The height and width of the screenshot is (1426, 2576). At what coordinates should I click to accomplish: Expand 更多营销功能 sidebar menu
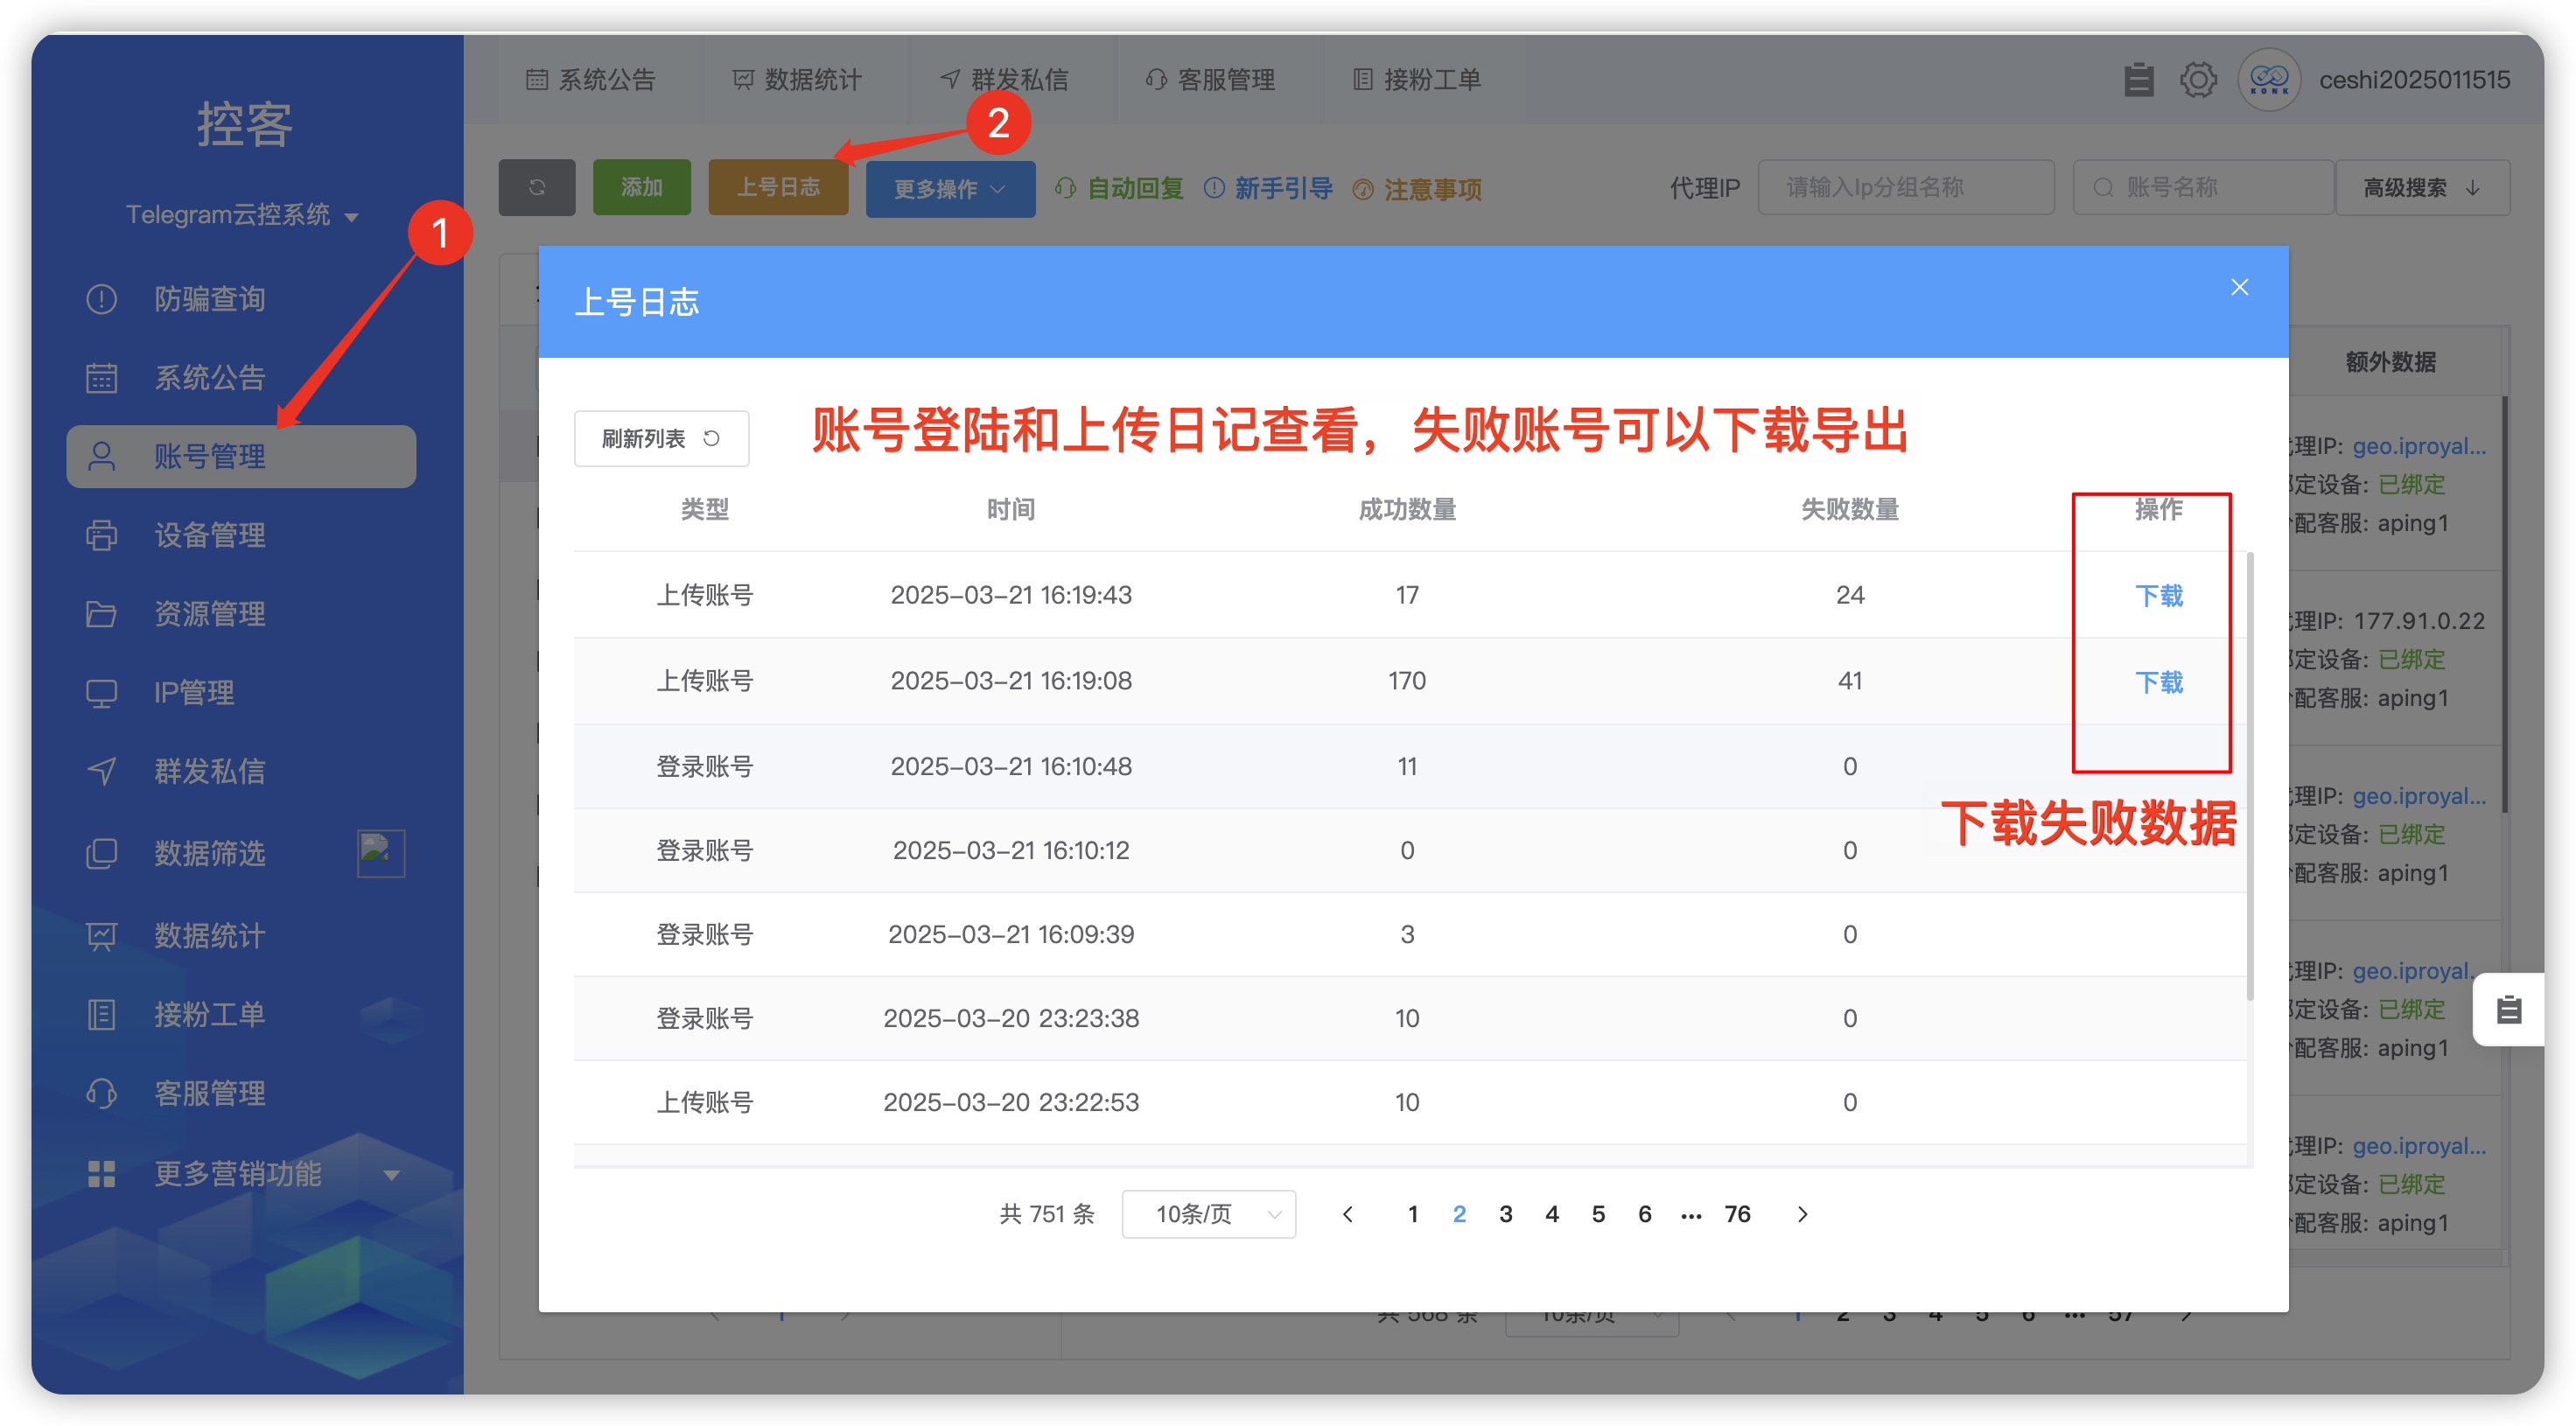[241, 1173]
